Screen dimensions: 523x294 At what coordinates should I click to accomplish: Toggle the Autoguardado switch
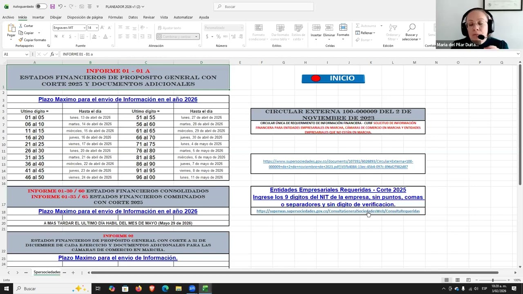pos(41,7)
